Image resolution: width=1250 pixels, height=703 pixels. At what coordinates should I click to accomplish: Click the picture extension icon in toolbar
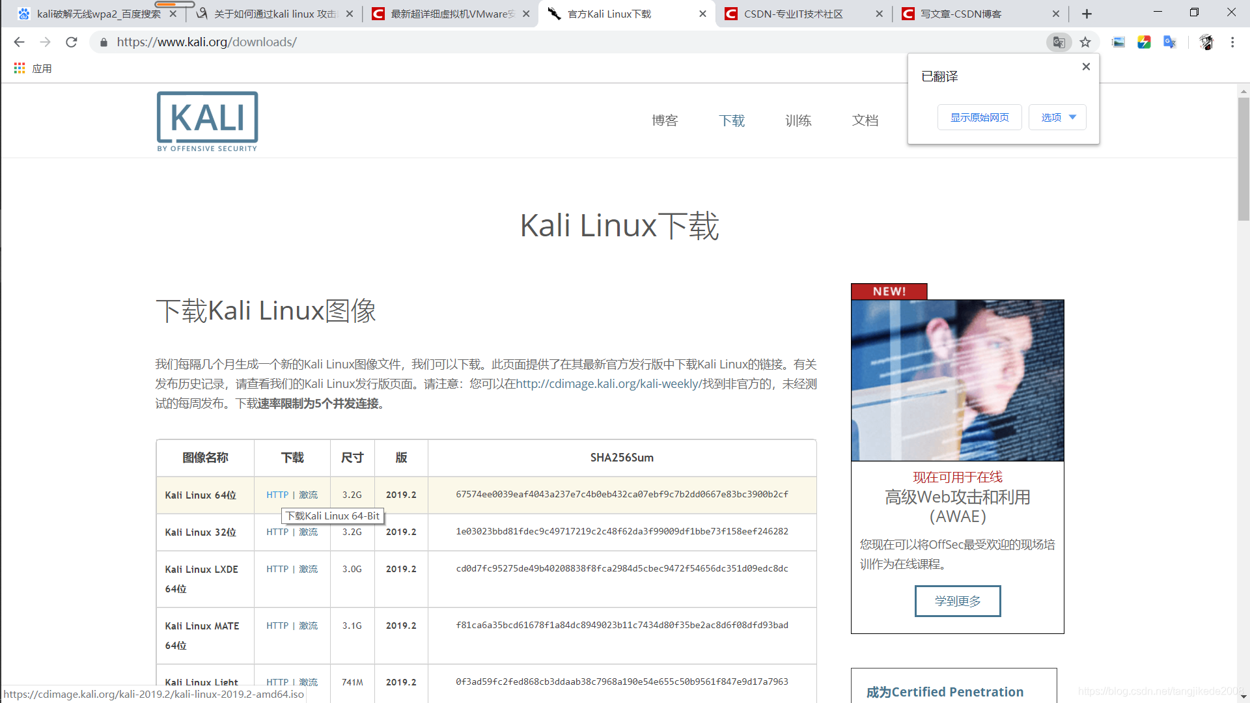(x=1118, y=42)
